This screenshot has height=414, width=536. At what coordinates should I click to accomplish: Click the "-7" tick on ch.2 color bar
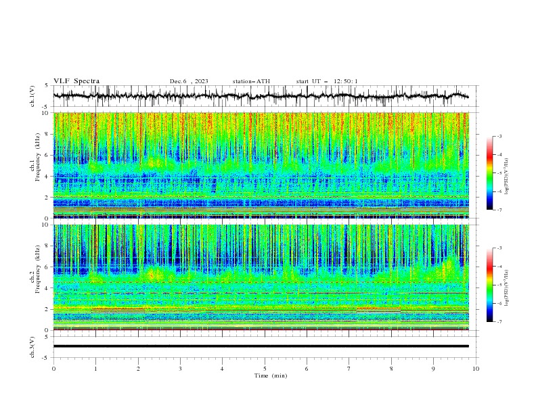coord(499,322)
